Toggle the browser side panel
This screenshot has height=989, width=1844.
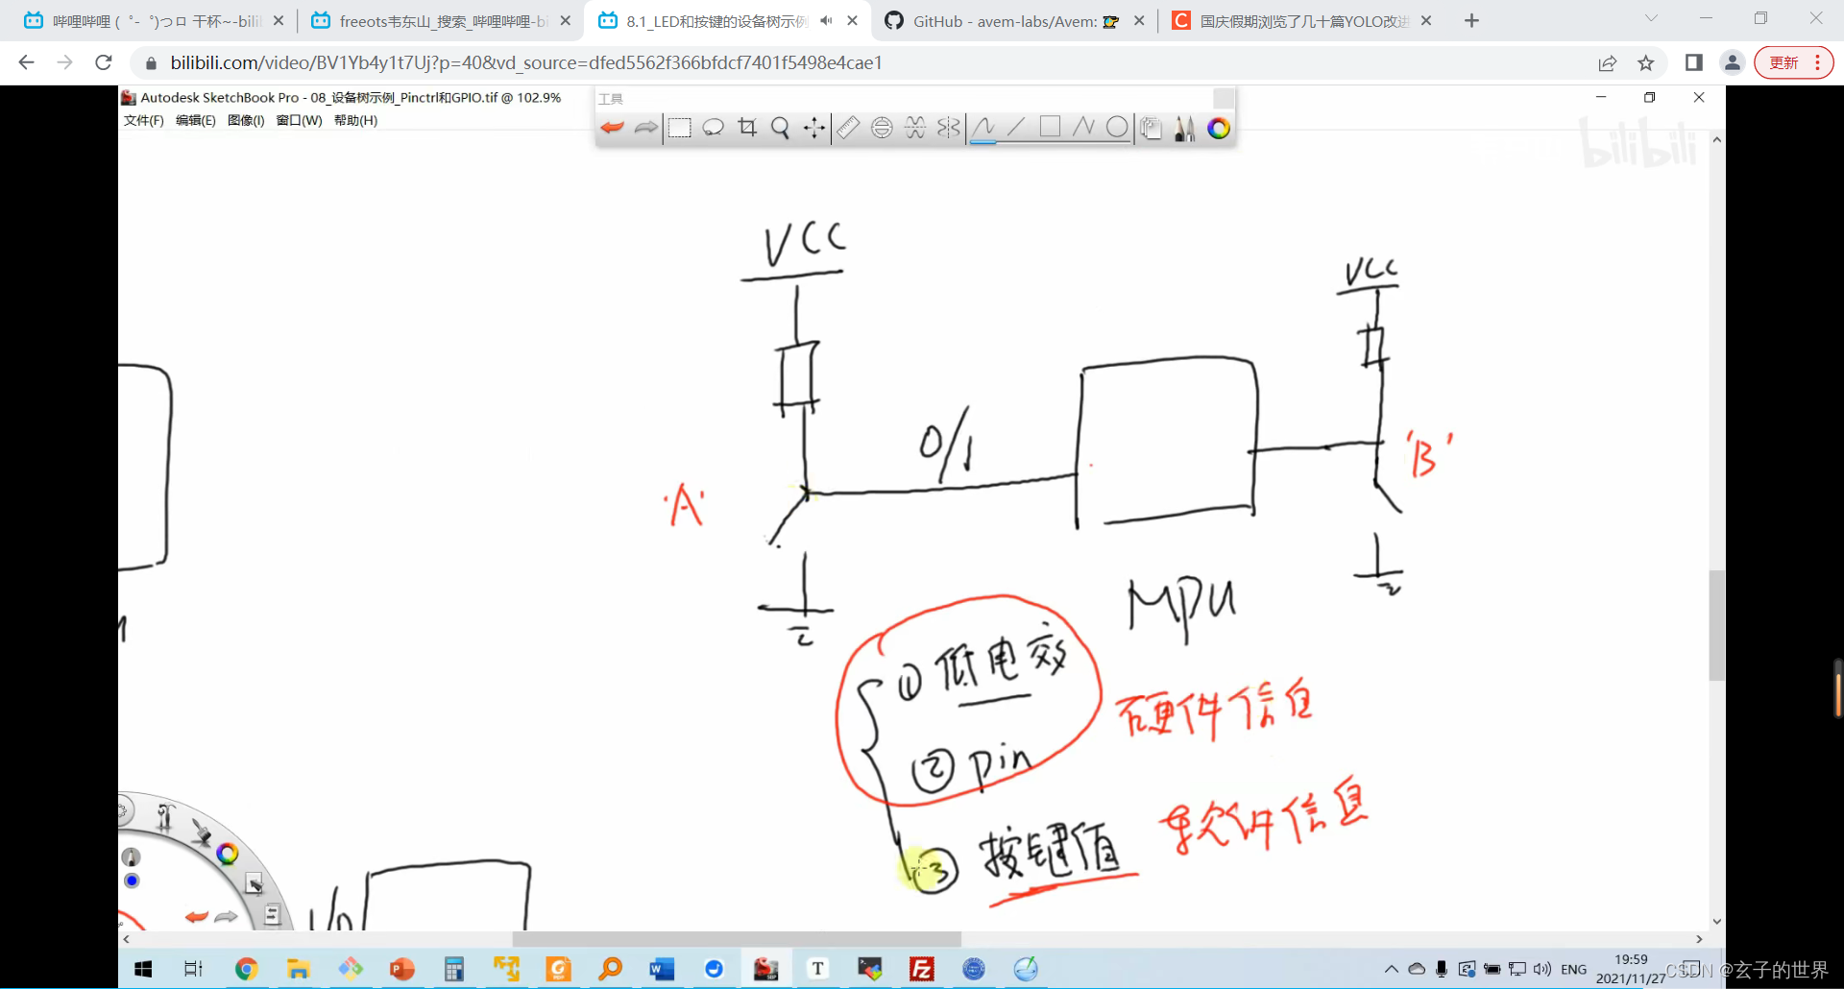click(1693, 62)
